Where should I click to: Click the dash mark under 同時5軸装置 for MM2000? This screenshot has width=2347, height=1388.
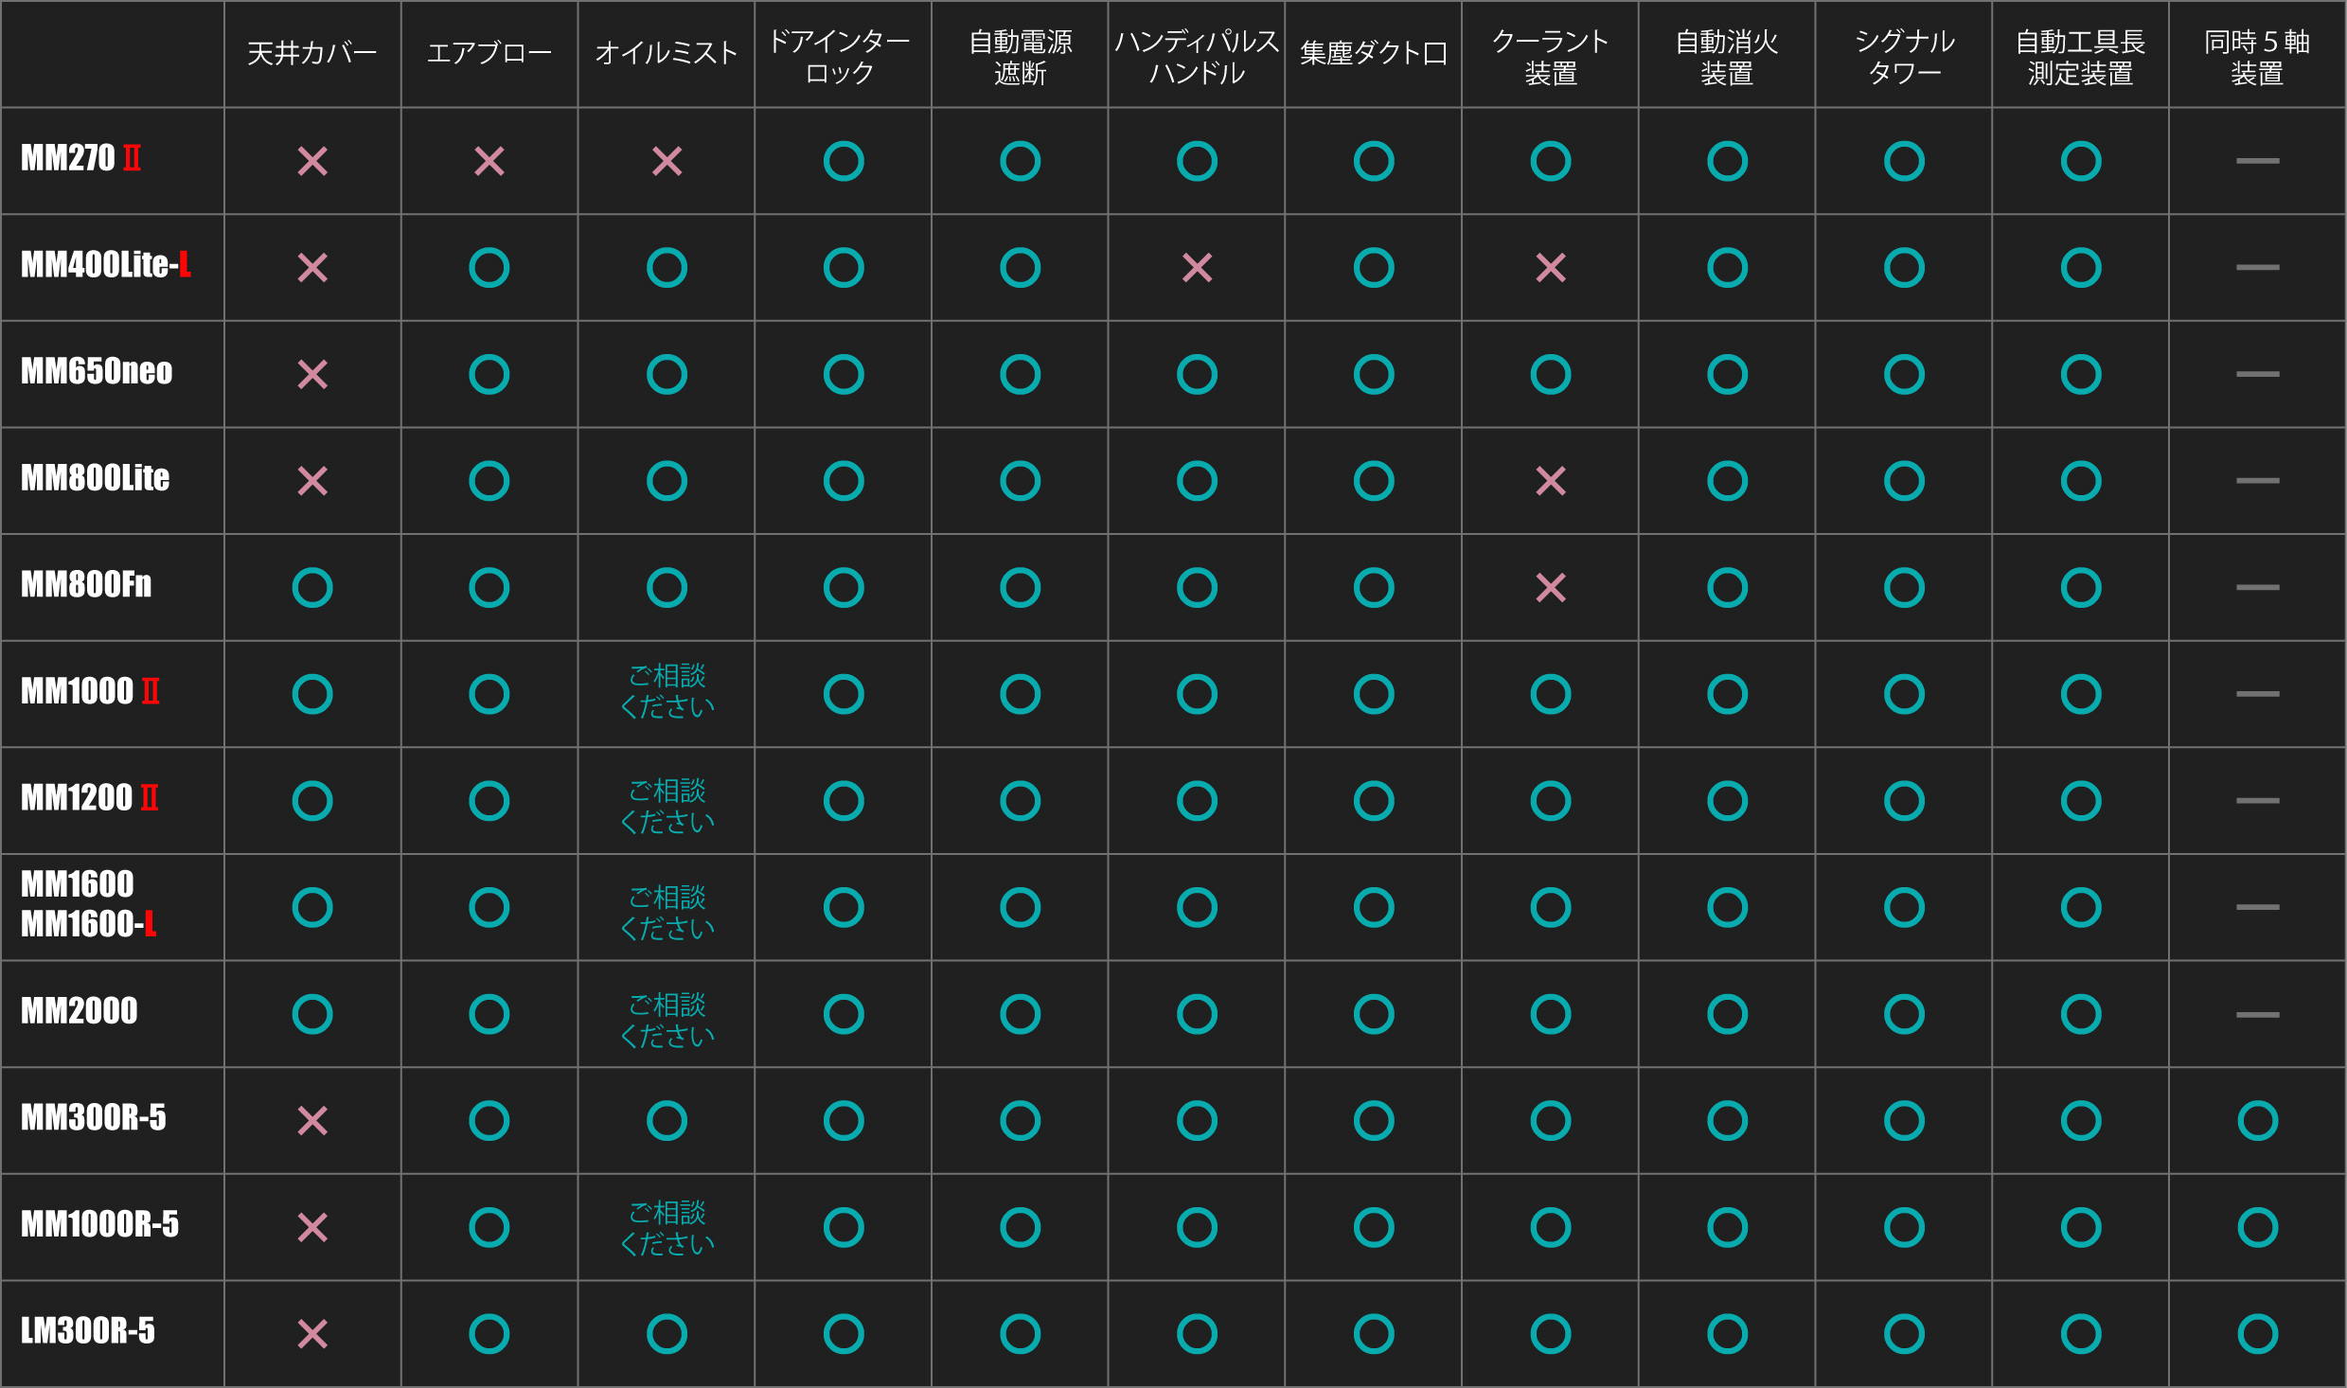point(2257,1013)
